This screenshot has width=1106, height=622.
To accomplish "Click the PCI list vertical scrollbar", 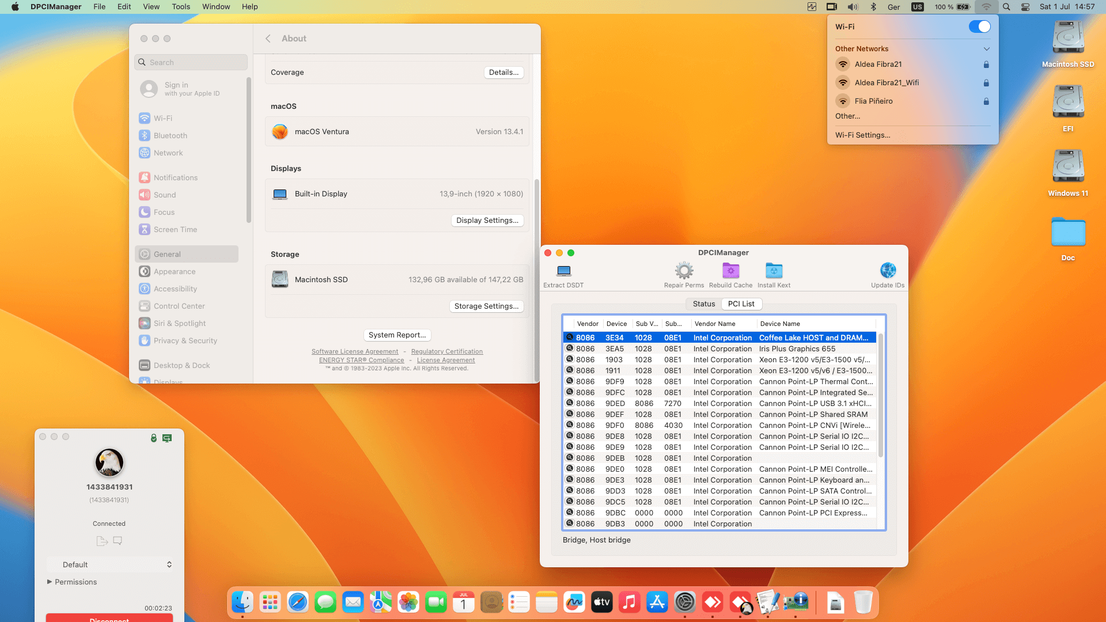I will 880,395.
